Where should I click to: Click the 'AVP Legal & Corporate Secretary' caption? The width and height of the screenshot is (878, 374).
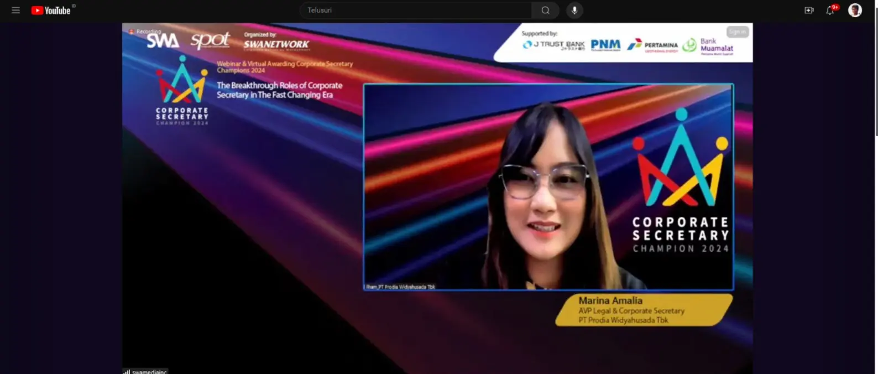click(631, 311)
